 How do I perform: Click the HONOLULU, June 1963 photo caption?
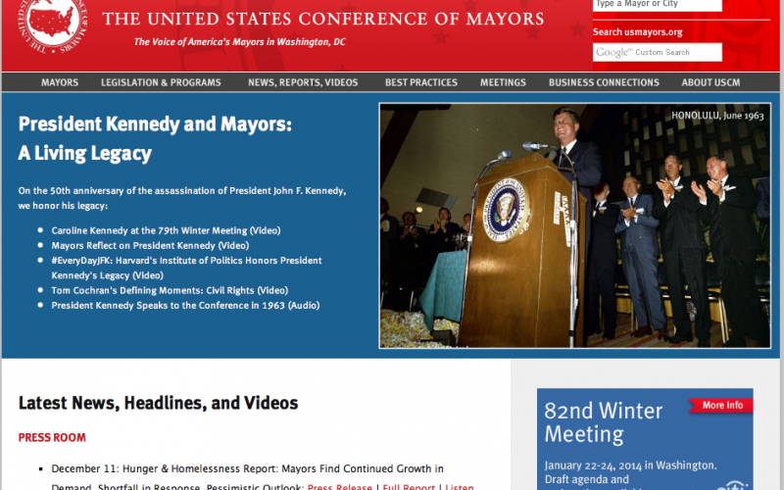tap(717, 116)
